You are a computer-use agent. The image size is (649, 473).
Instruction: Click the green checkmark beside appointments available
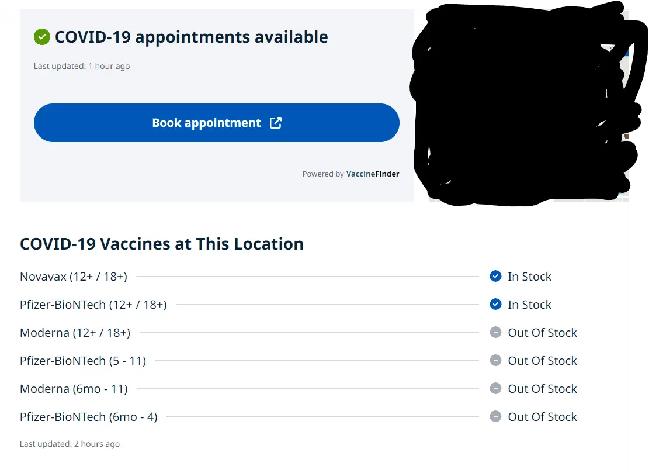pyautogui.click(x=41, y=37)
